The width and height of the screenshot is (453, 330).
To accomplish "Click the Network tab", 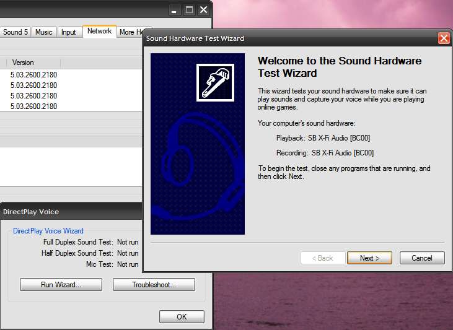I will pos(99,31).
